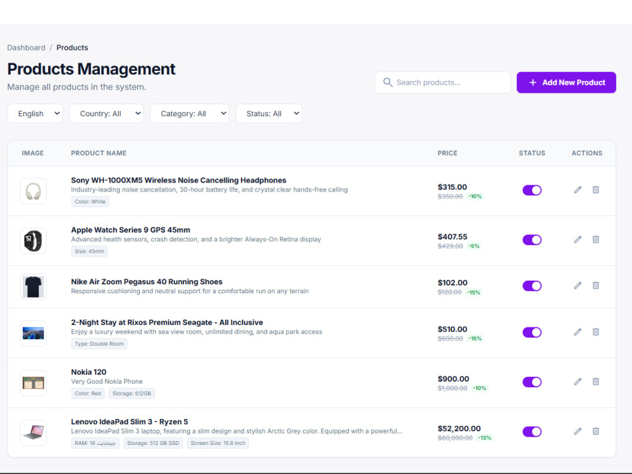Image resolution: width=632 pixels, height=474 pixels.
Task: Open the Nokia 120 product thumbnail
Action: [x=33, y=383]
